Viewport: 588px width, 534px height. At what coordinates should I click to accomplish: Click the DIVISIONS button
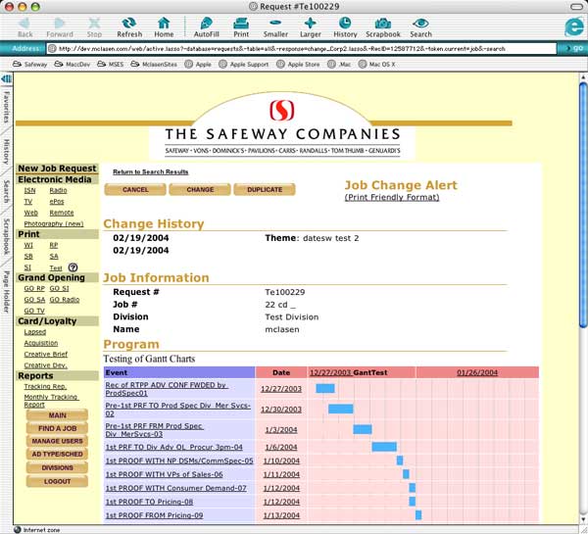57,467
